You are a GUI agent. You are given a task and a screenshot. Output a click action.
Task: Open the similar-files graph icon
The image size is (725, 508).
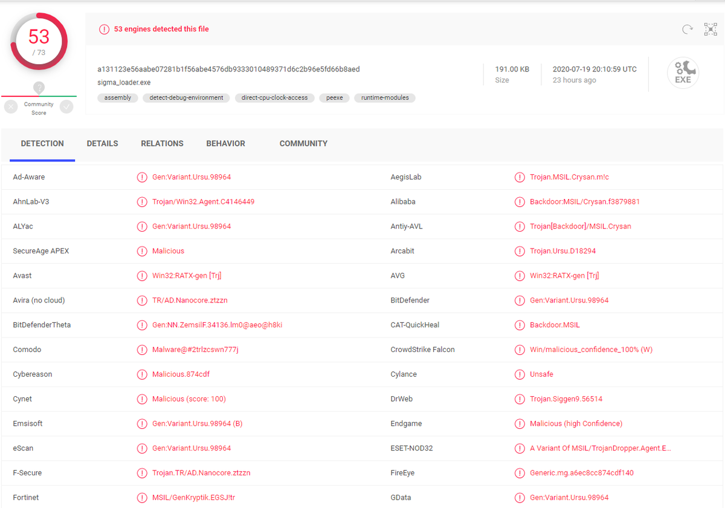710,29
